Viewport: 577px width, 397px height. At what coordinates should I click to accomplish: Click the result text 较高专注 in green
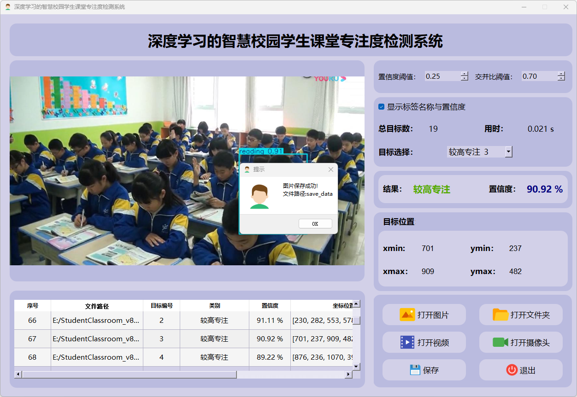click(432, 189)
